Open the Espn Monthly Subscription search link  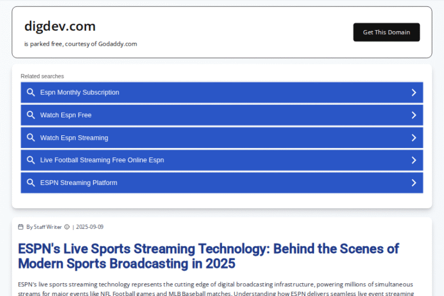[80, 92]
